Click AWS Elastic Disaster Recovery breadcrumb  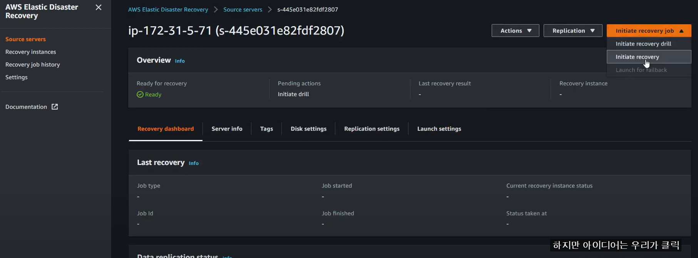tap(168, 10)
